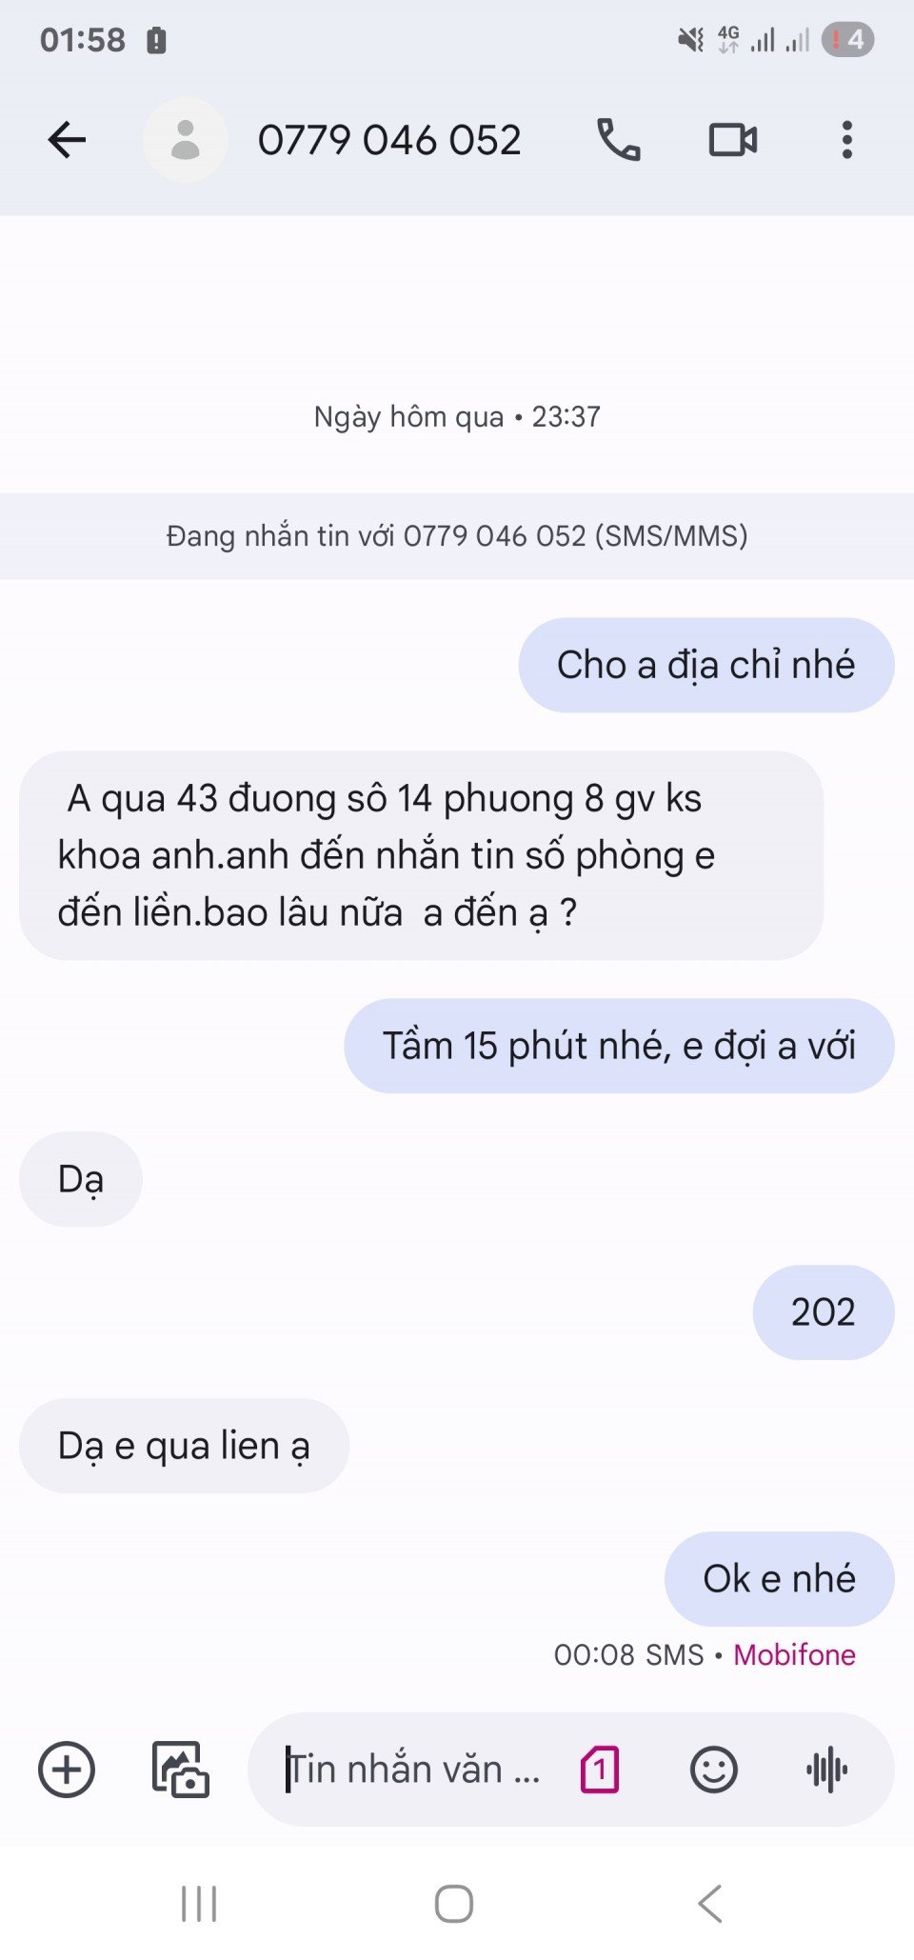Tap the Home button in the navigation bar
914x1960 pixels.
[454, 1904]
